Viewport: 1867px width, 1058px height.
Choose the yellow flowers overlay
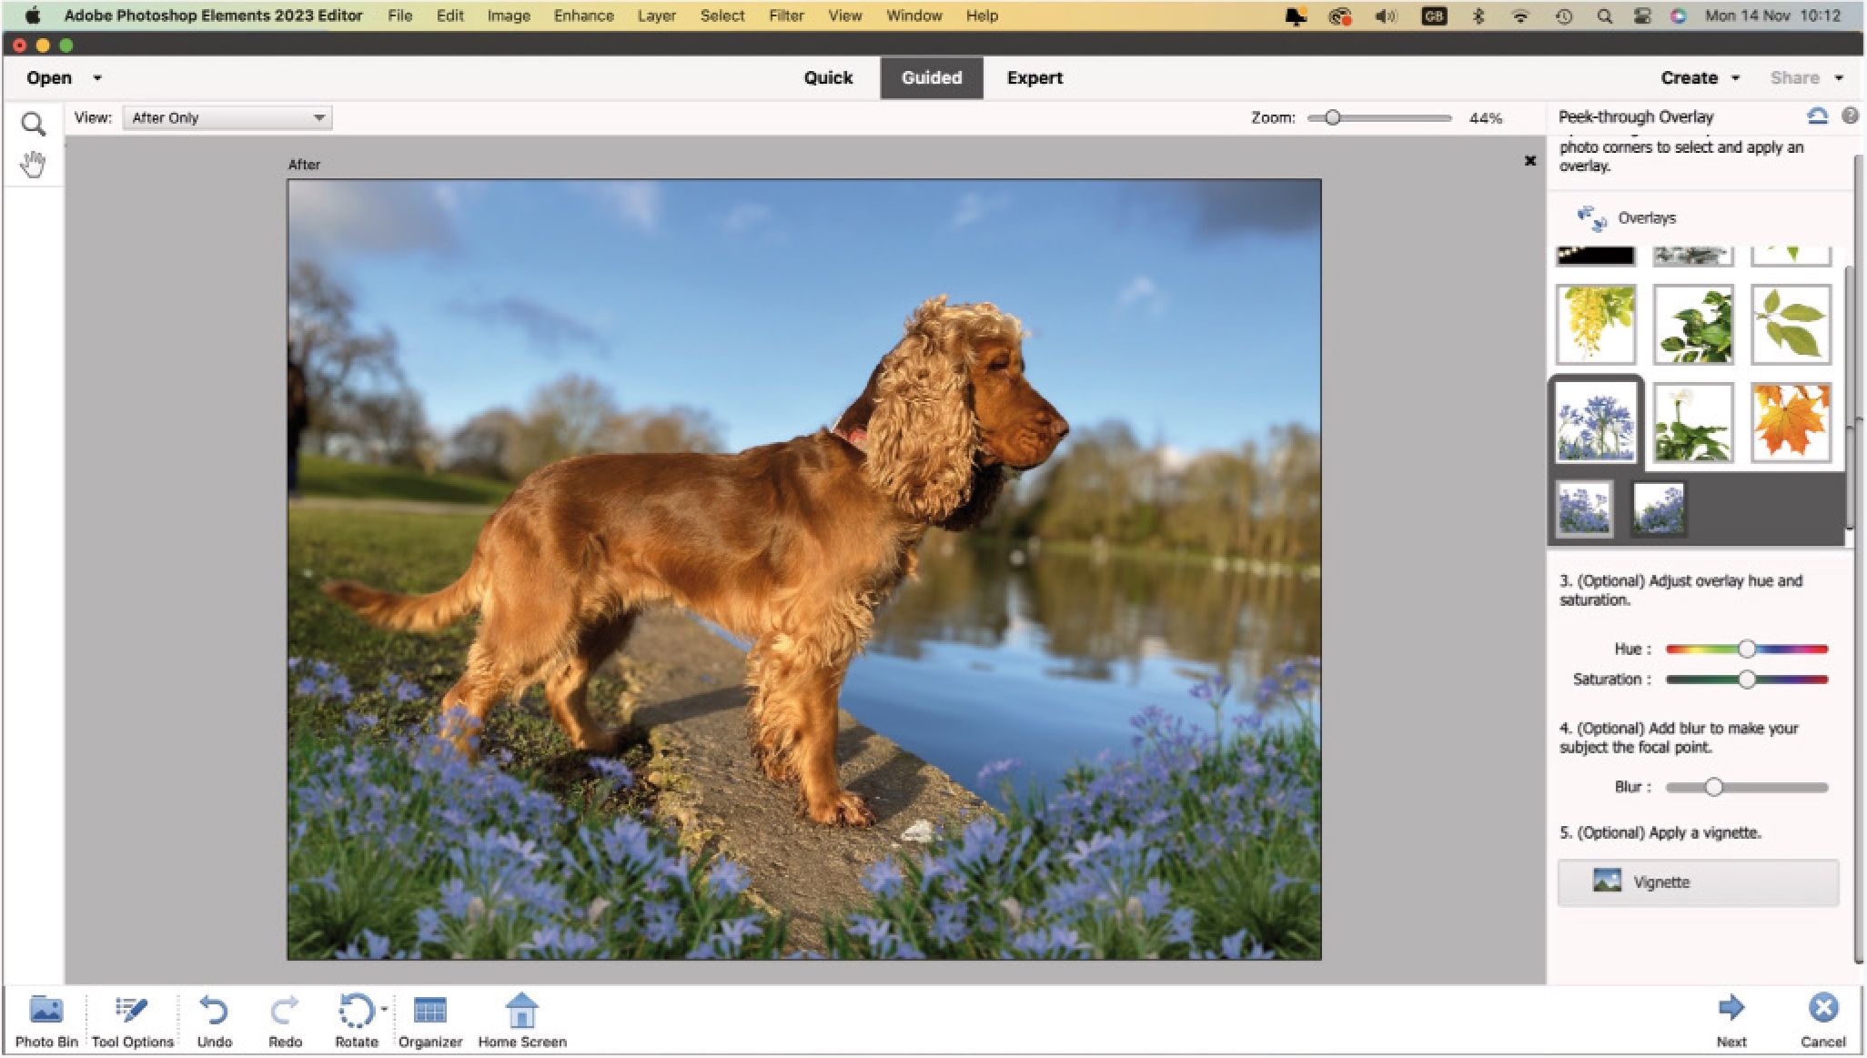(1596, 324)
